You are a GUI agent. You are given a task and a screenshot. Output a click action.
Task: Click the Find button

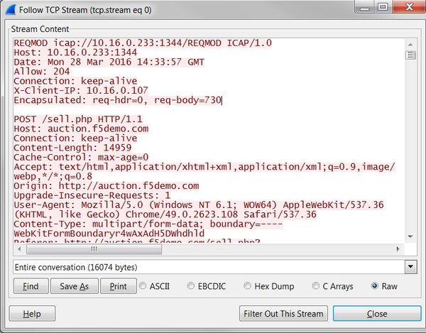tap(31, 286)
